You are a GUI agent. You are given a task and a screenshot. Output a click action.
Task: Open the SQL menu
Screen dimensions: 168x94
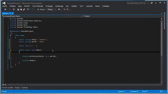pyautogui.click(x=67, y=6)
